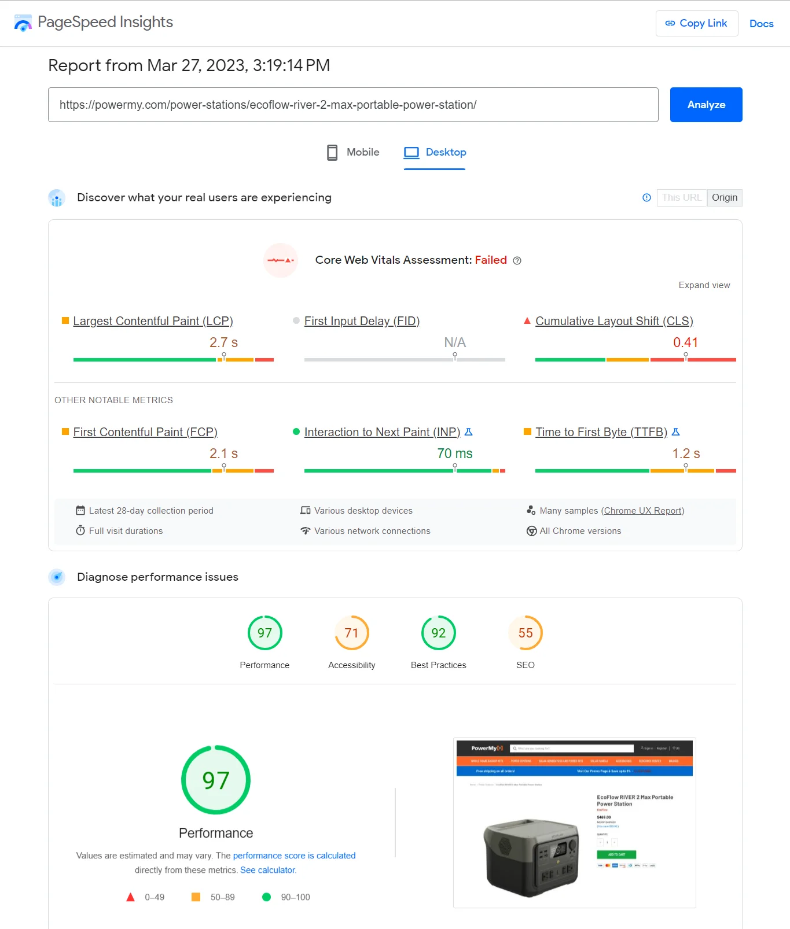This screenshot has width=790, height=929.
Task: Click the INP value 70 ms
Action: click(x=454, y=454)
